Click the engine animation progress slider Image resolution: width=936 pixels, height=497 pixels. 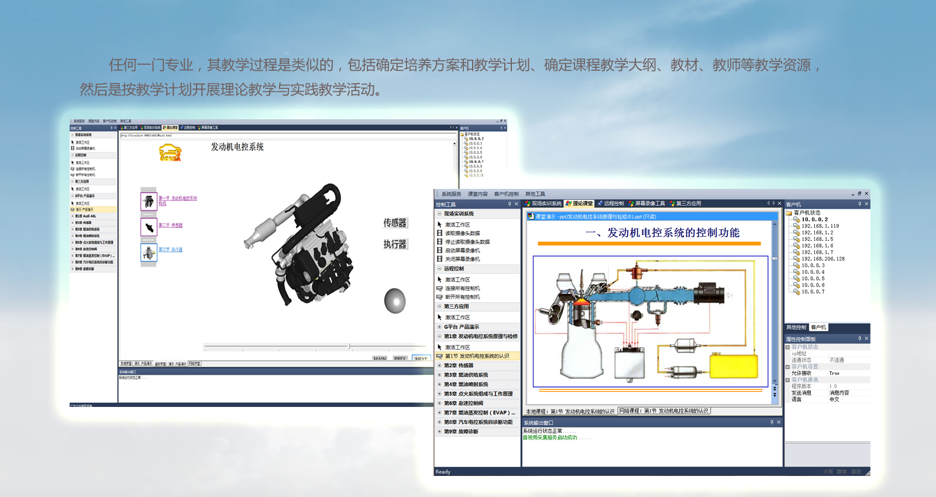coord(349,347)
